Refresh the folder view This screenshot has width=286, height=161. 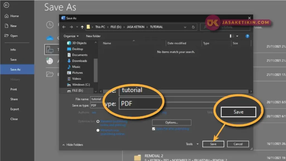point(193,27)
